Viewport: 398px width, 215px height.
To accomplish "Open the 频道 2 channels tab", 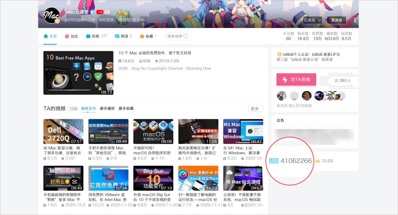I will pos(123,36).
